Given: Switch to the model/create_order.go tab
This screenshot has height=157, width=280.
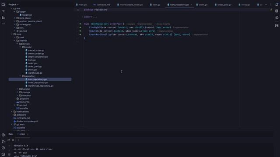Looking at the screenshot, I should (130, 5).
